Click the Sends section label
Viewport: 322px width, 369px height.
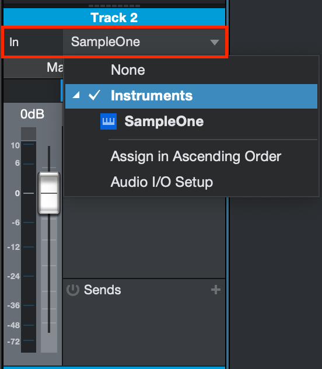coord(103,290)
